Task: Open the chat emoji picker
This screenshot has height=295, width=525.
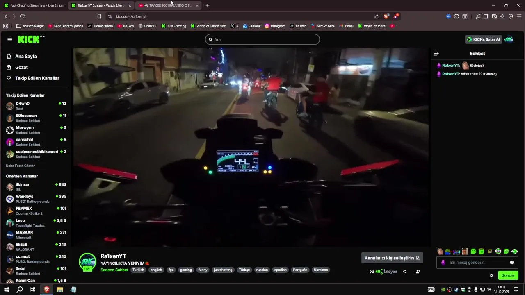Action: pos(512,263)
